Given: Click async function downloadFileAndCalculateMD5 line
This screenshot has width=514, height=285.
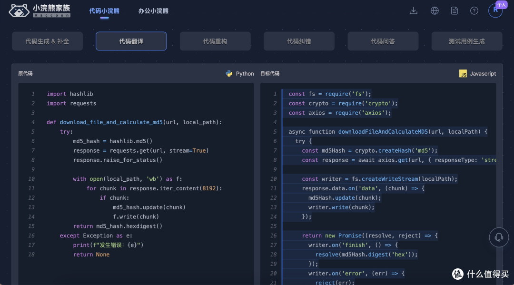Looking at the screenshot, I should (x=388, y=132).
